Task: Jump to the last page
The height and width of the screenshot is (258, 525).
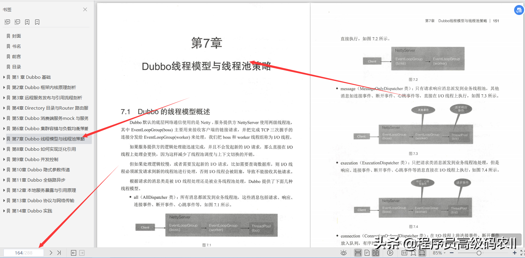Action: pyautogui.click(x=59, y=253)
